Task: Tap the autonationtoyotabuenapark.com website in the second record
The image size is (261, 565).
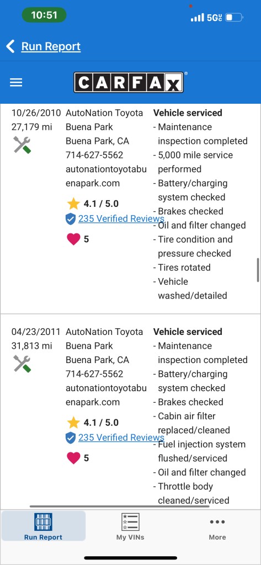Action: tap(106, 395)
